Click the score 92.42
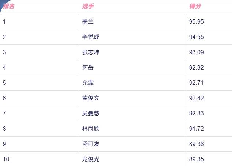232x166 pixels. (196, 98)
